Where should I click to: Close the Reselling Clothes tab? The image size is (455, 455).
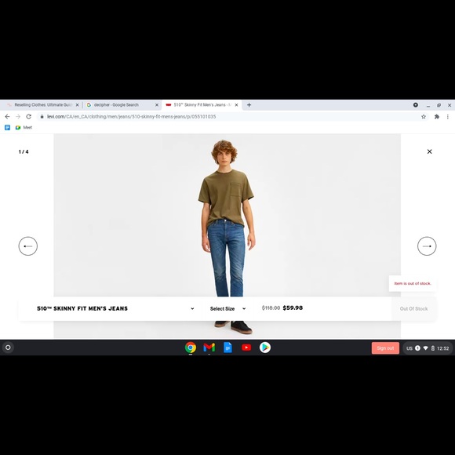coord(77,105)
